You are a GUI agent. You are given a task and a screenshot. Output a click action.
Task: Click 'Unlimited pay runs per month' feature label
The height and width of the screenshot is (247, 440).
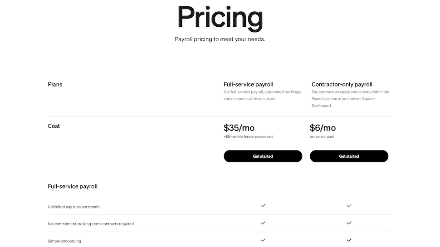[73, 207]
